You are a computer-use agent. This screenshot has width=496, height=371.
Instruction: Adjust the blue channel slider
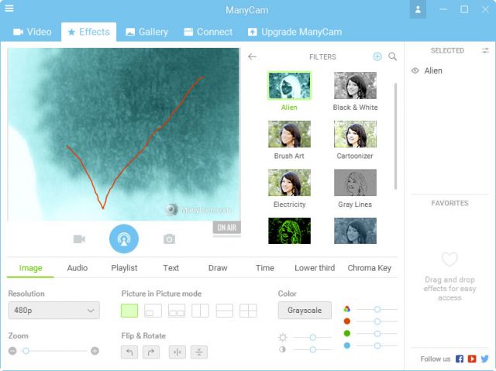[377, 345]
